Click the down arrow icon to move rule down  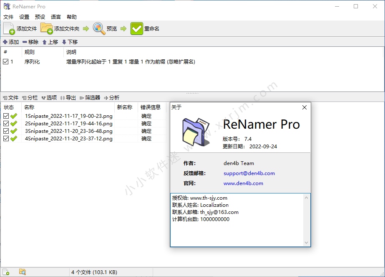64,42
